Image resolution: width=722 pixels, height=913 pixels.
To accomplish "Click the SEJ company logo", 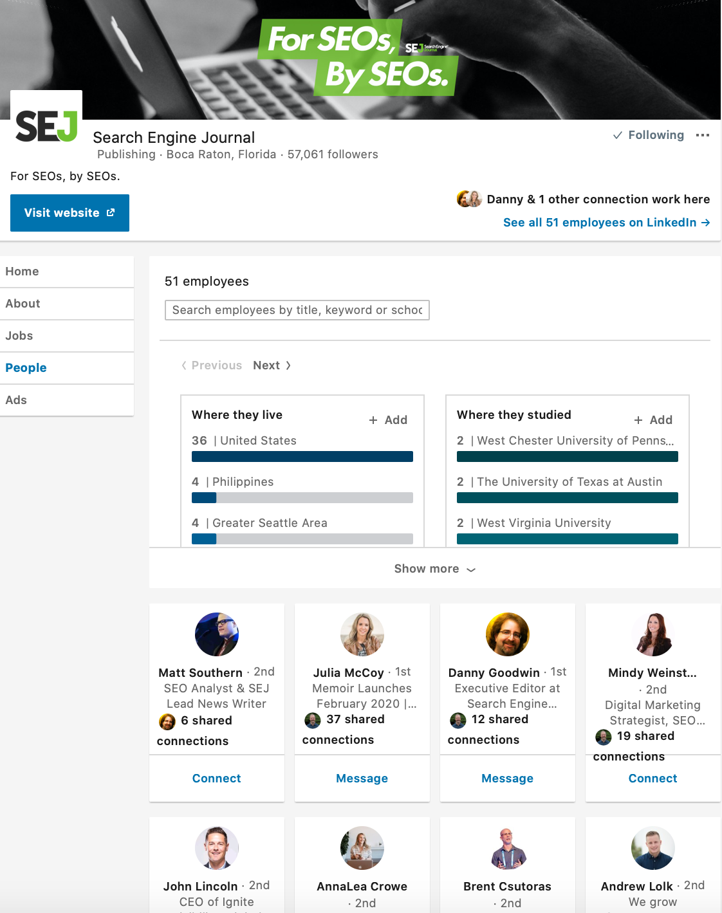I will (x=46, y=125).
